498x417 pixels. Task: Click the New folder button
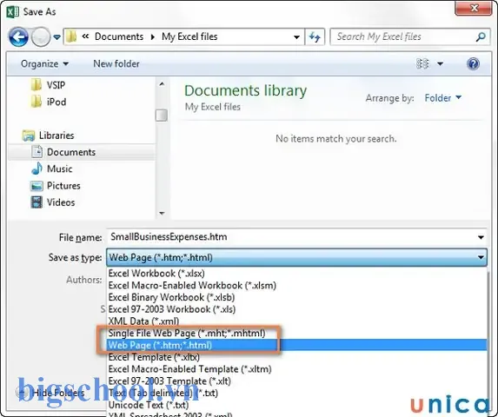click(116, 63)
